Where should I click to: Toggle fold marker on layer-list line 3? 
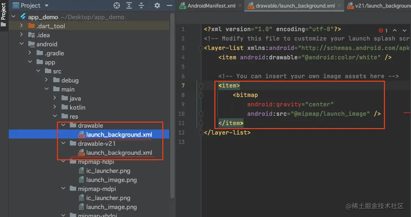[201, 48]
